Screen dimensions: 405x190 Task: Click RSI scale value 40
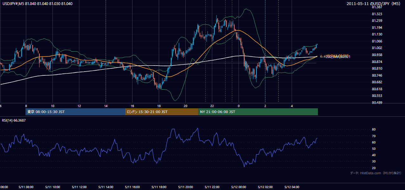(374, 155)
